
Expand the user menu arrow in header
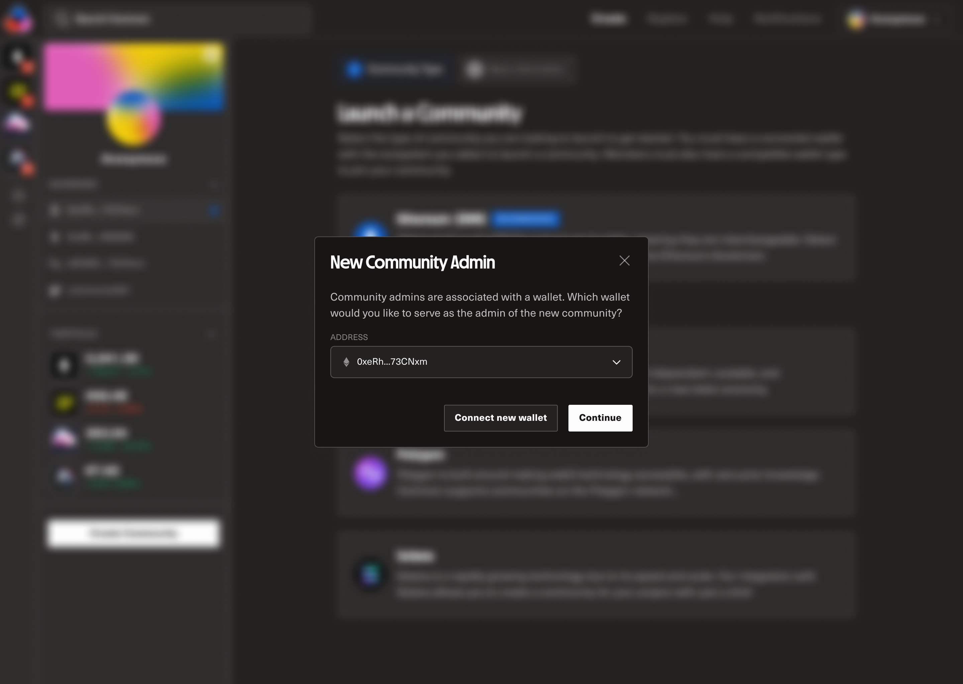938,19
